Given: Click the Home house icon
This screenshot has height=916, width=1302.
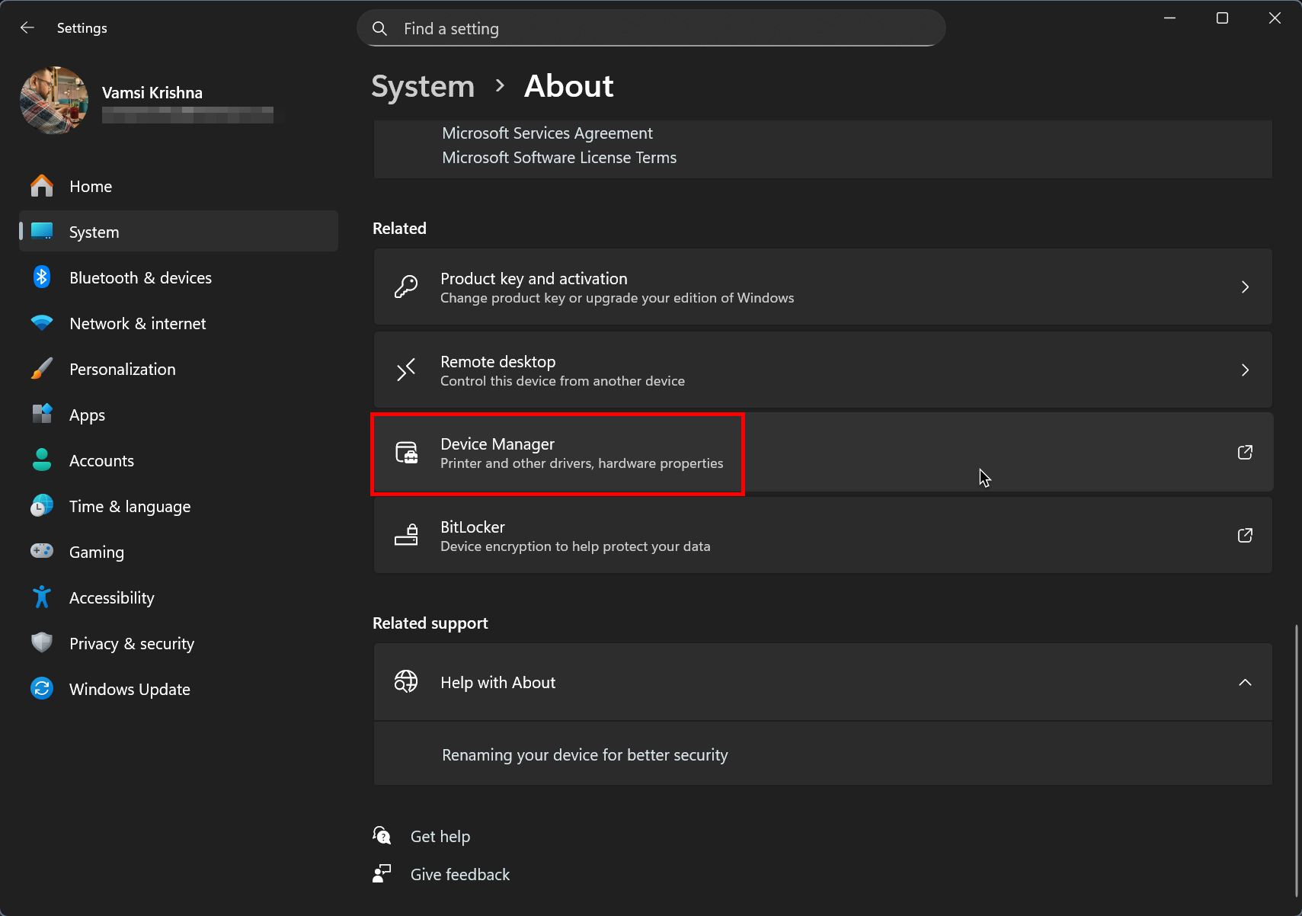Looking at the screenshot, I should 42,186.
